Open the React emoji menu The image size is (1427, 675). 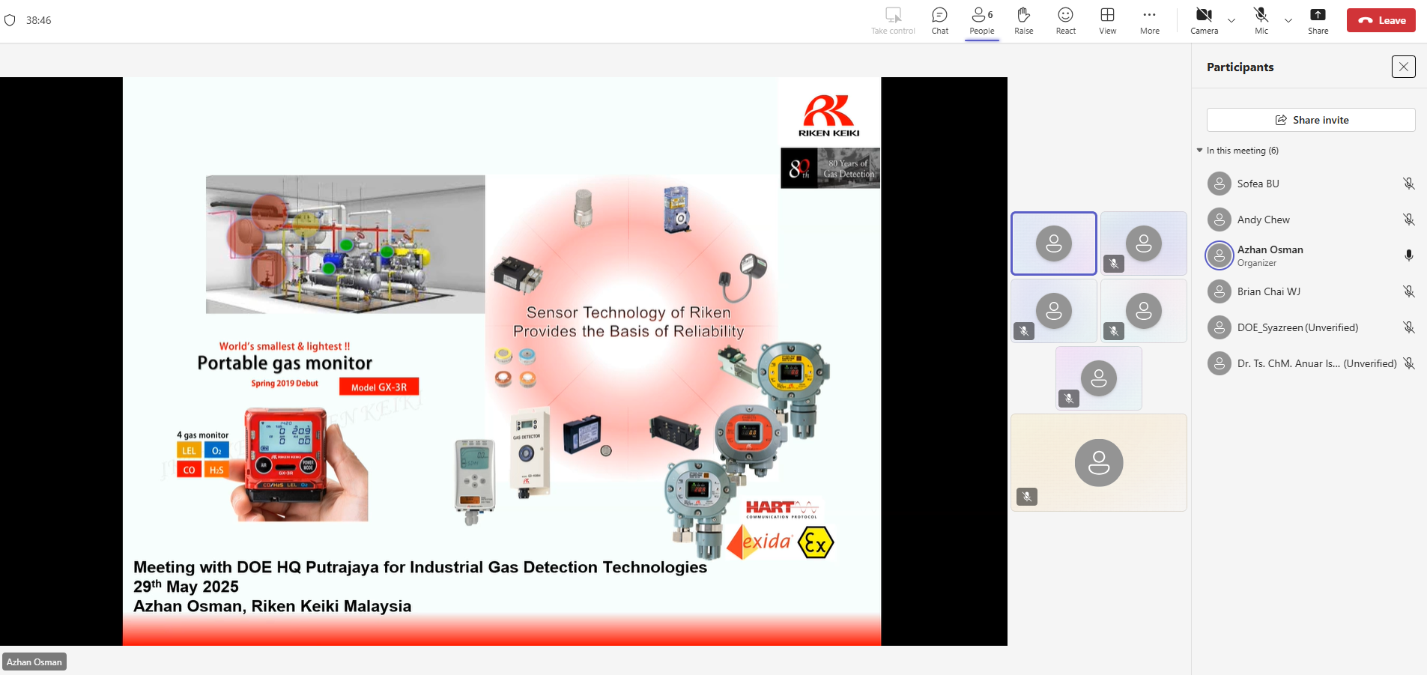1066,20
